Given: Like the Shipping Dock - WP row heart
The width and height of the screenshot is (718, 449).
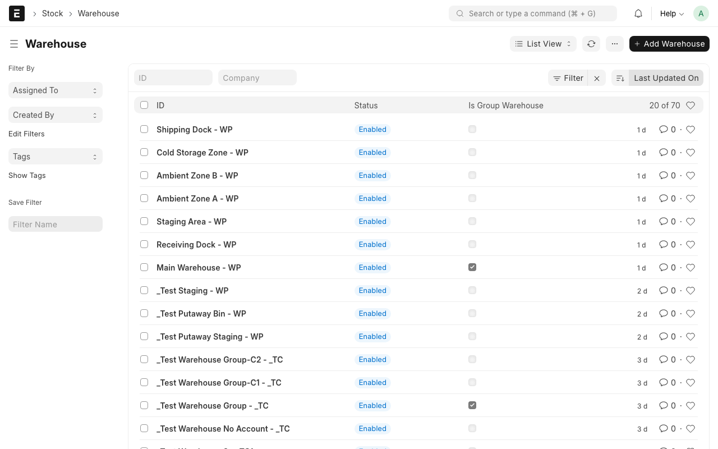Looking at the screenshot, I should (691, 130).
